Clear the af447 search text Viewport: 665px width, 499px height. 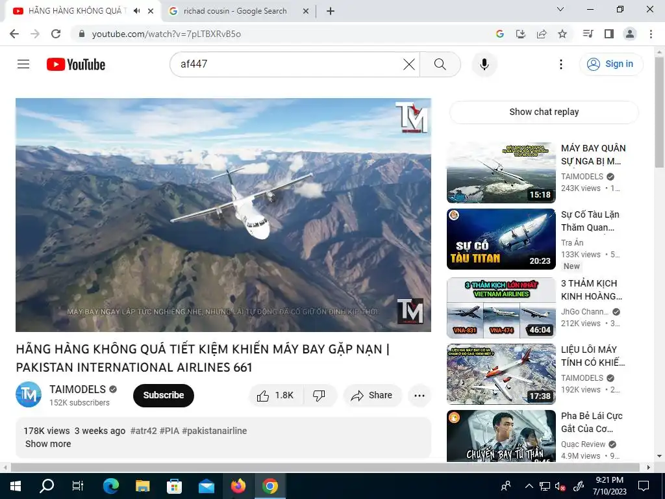[x=409, y=64]
